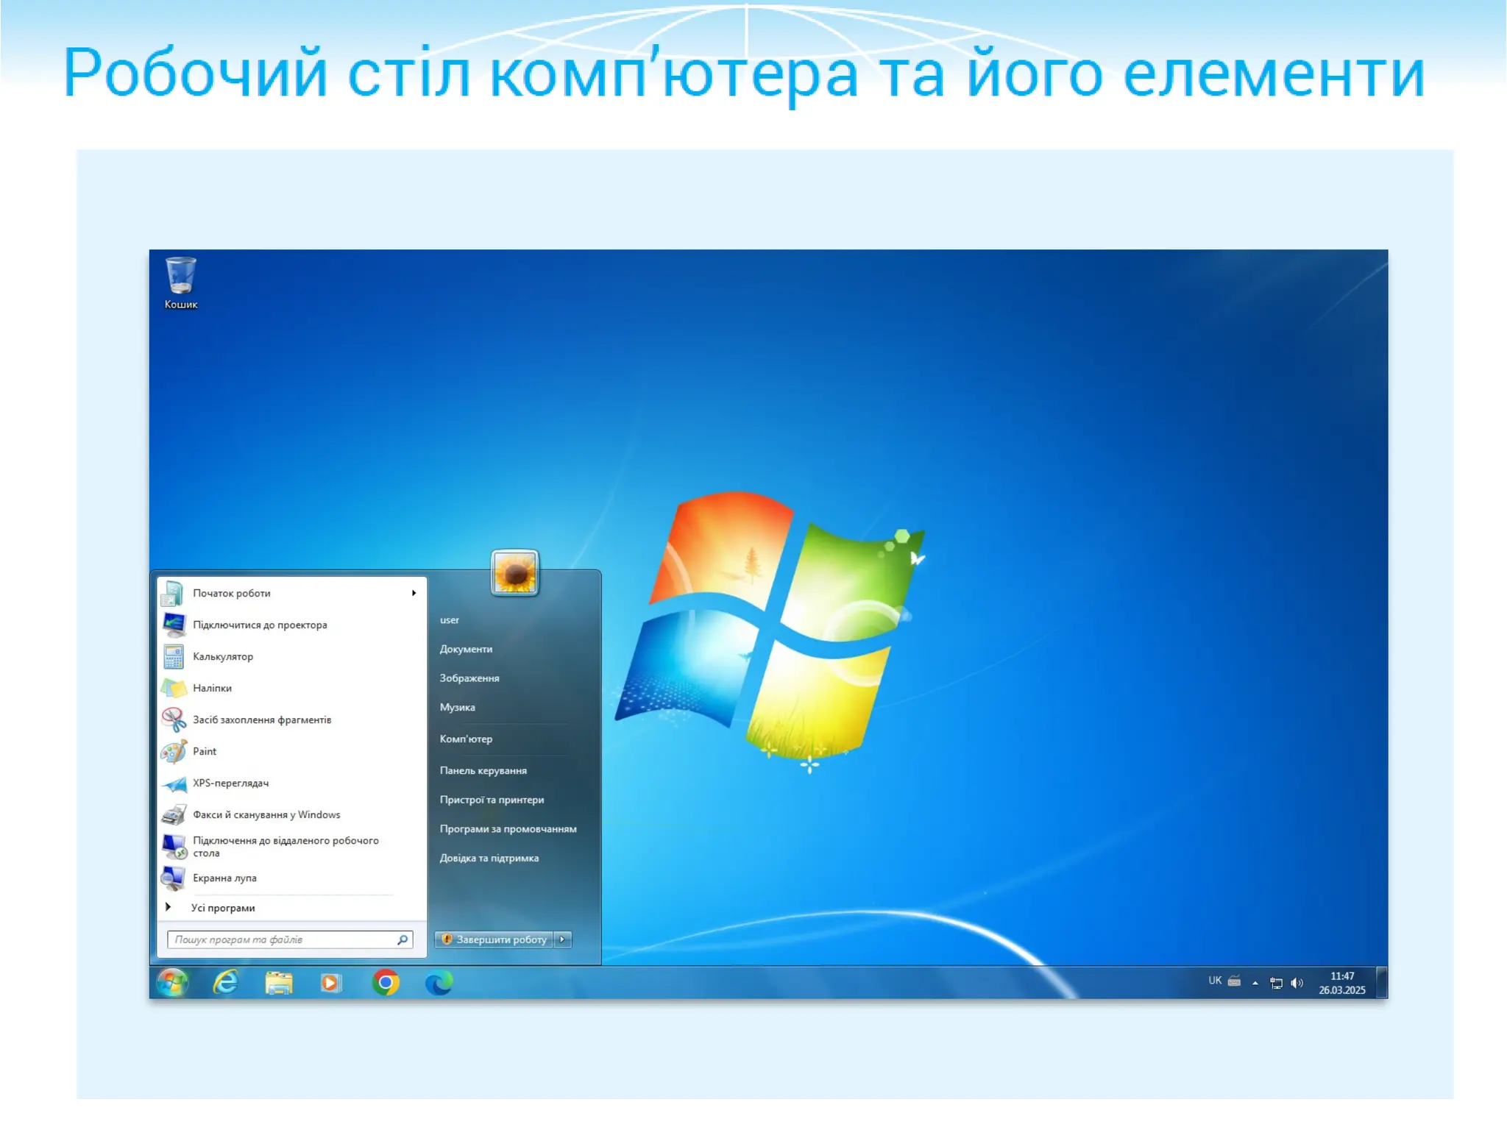
Task: Open Paint from the Start menu
Action: click(205, 751)
